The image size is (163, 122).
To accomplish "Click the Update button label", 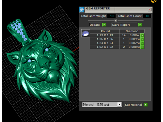I will click(x=95, y=25).
